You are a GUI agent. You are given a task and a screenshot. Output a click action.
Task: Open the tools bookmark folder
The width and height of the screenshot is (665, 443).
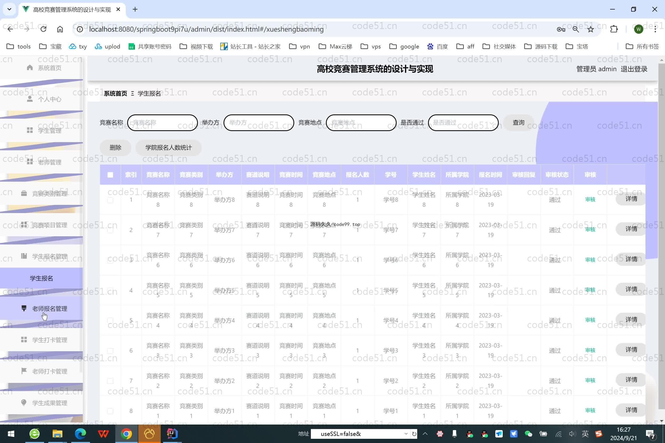pyautogui.click(x=19, y=46)
